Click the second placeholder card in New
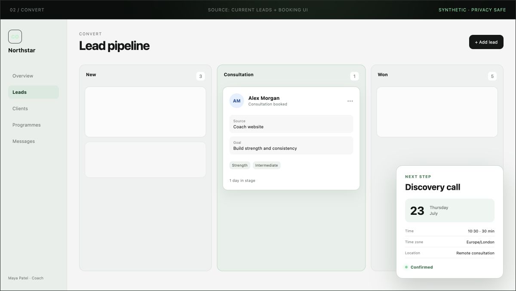The height and width of the screenshot is (291, 516). 145,160
